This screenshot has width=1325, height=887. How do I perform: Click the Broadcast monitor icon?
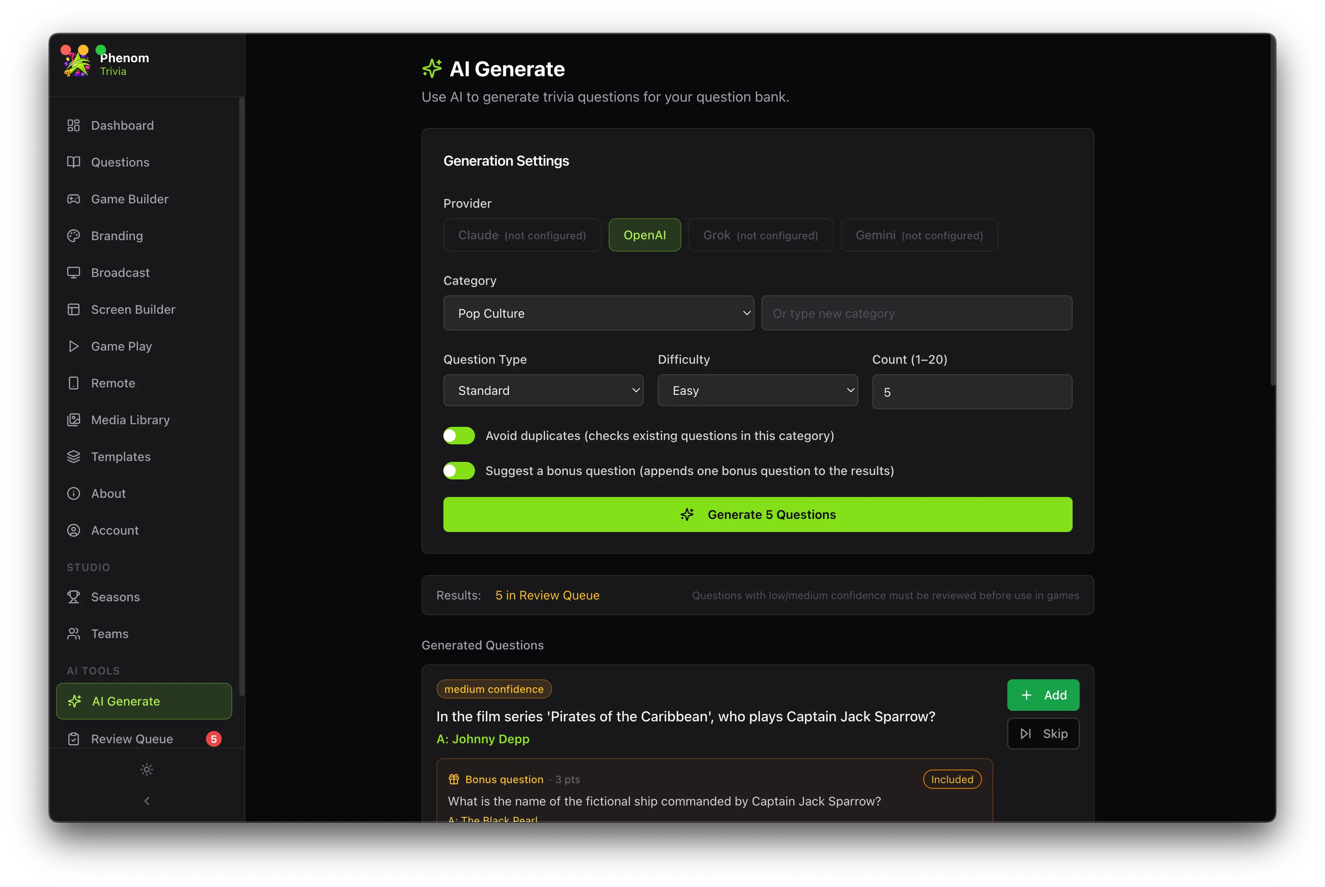[74, 272]
